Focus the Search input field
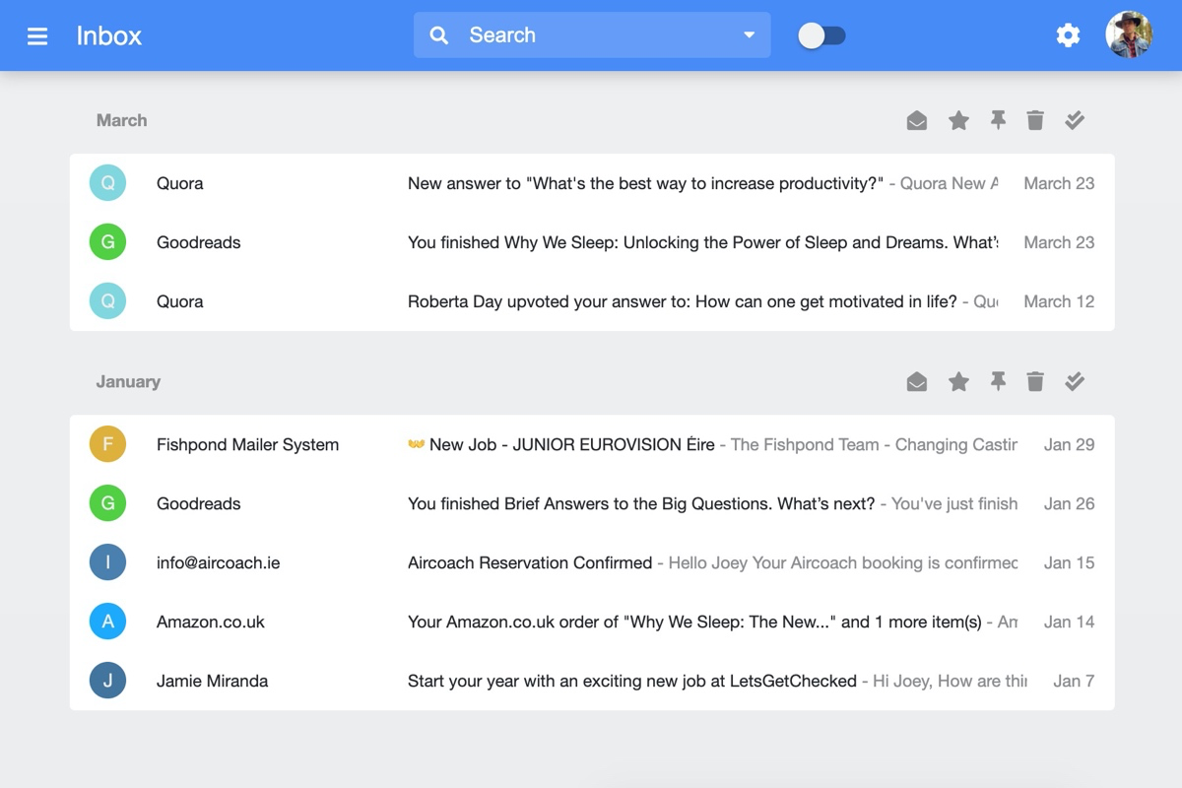This screenshot has height=788, width=1182. [592, 35]
